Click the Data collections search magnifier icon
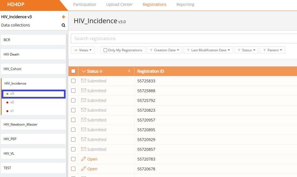The image size is (297, 177). click(64, 25)
